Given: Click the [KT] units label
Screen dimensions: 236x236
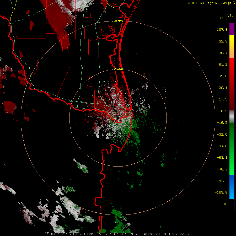Looking at the screenshot, I should 224,18.
